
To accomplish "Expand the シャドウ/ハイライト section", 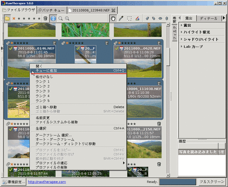I will pos(202,39).
